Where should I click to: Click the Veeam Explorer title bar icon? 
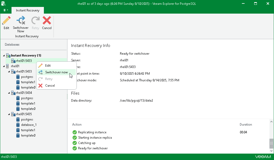click(x=3, y=3)
